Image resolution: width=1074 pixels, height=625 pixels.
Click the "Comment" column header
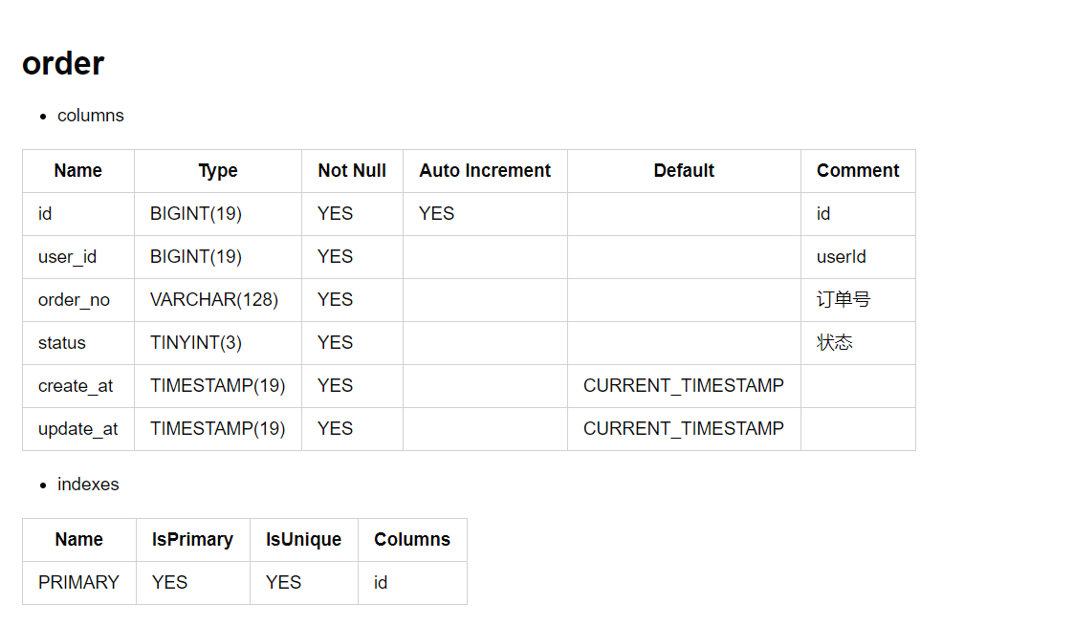[858, 171]
